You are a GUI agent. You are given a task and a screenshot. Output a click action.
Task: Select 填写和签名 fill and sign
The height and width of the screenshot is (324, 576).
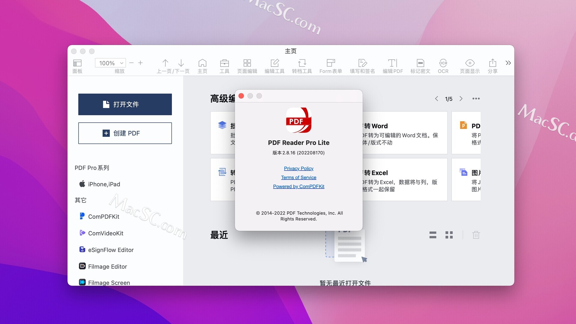tap(362, 65)
